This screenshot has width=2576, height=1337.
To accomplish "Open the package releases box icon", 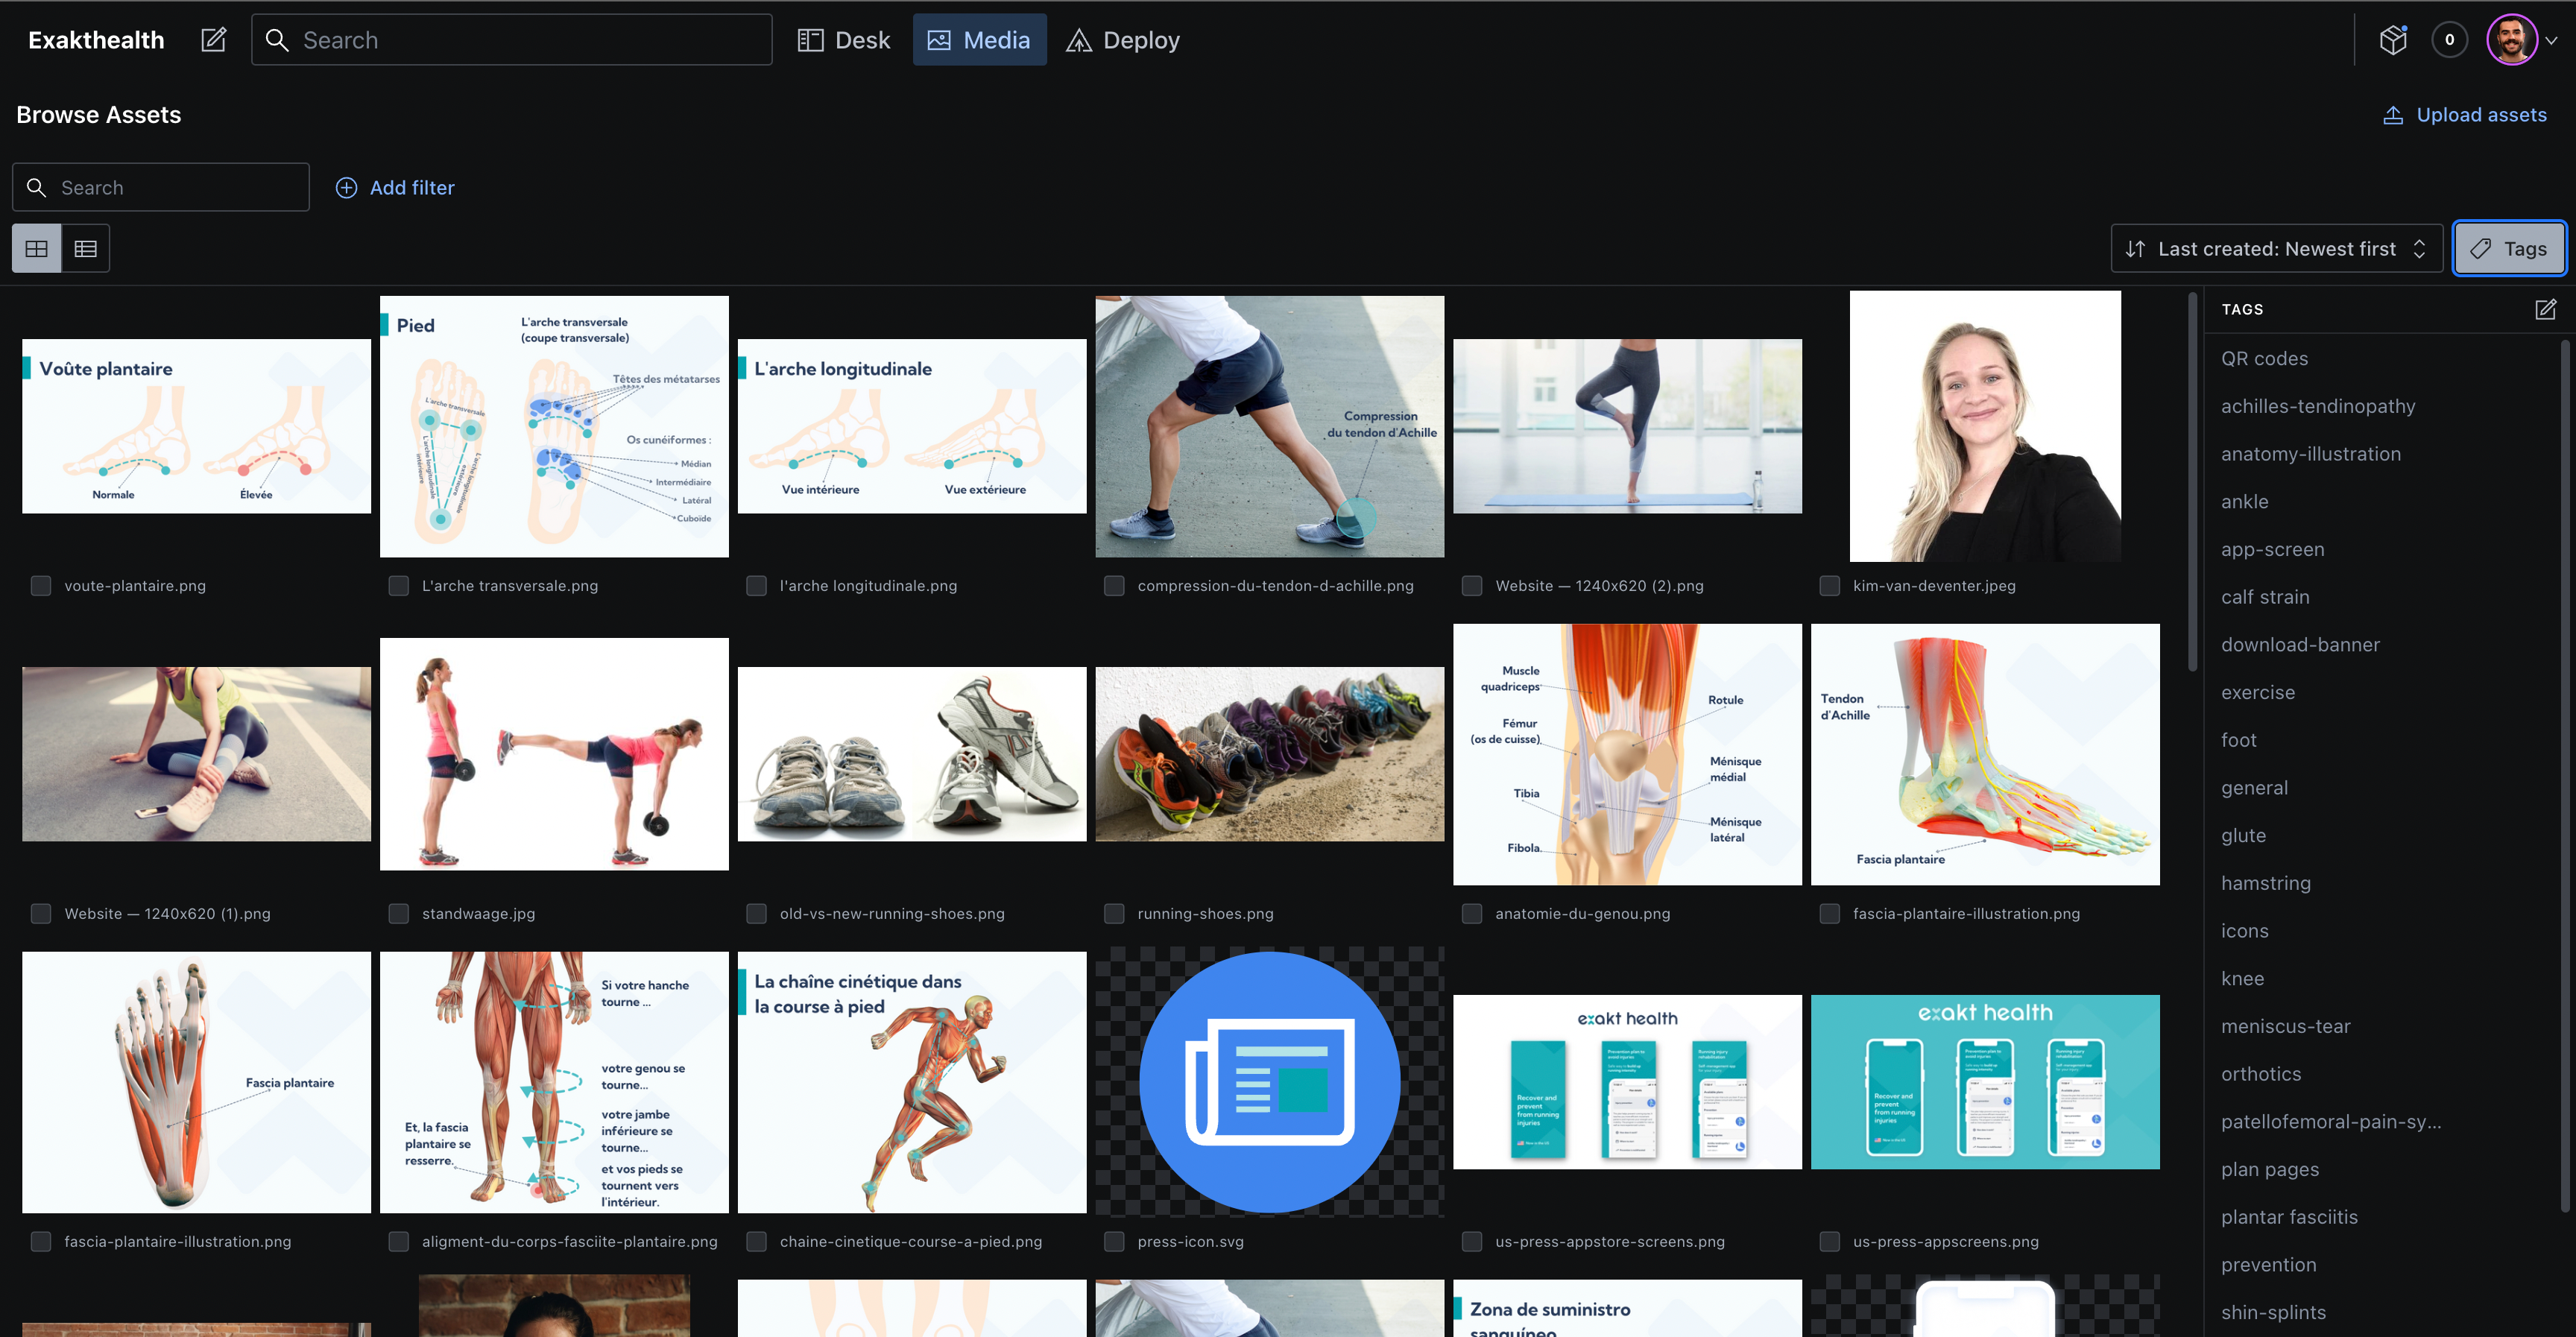I will pos(2393,40).
